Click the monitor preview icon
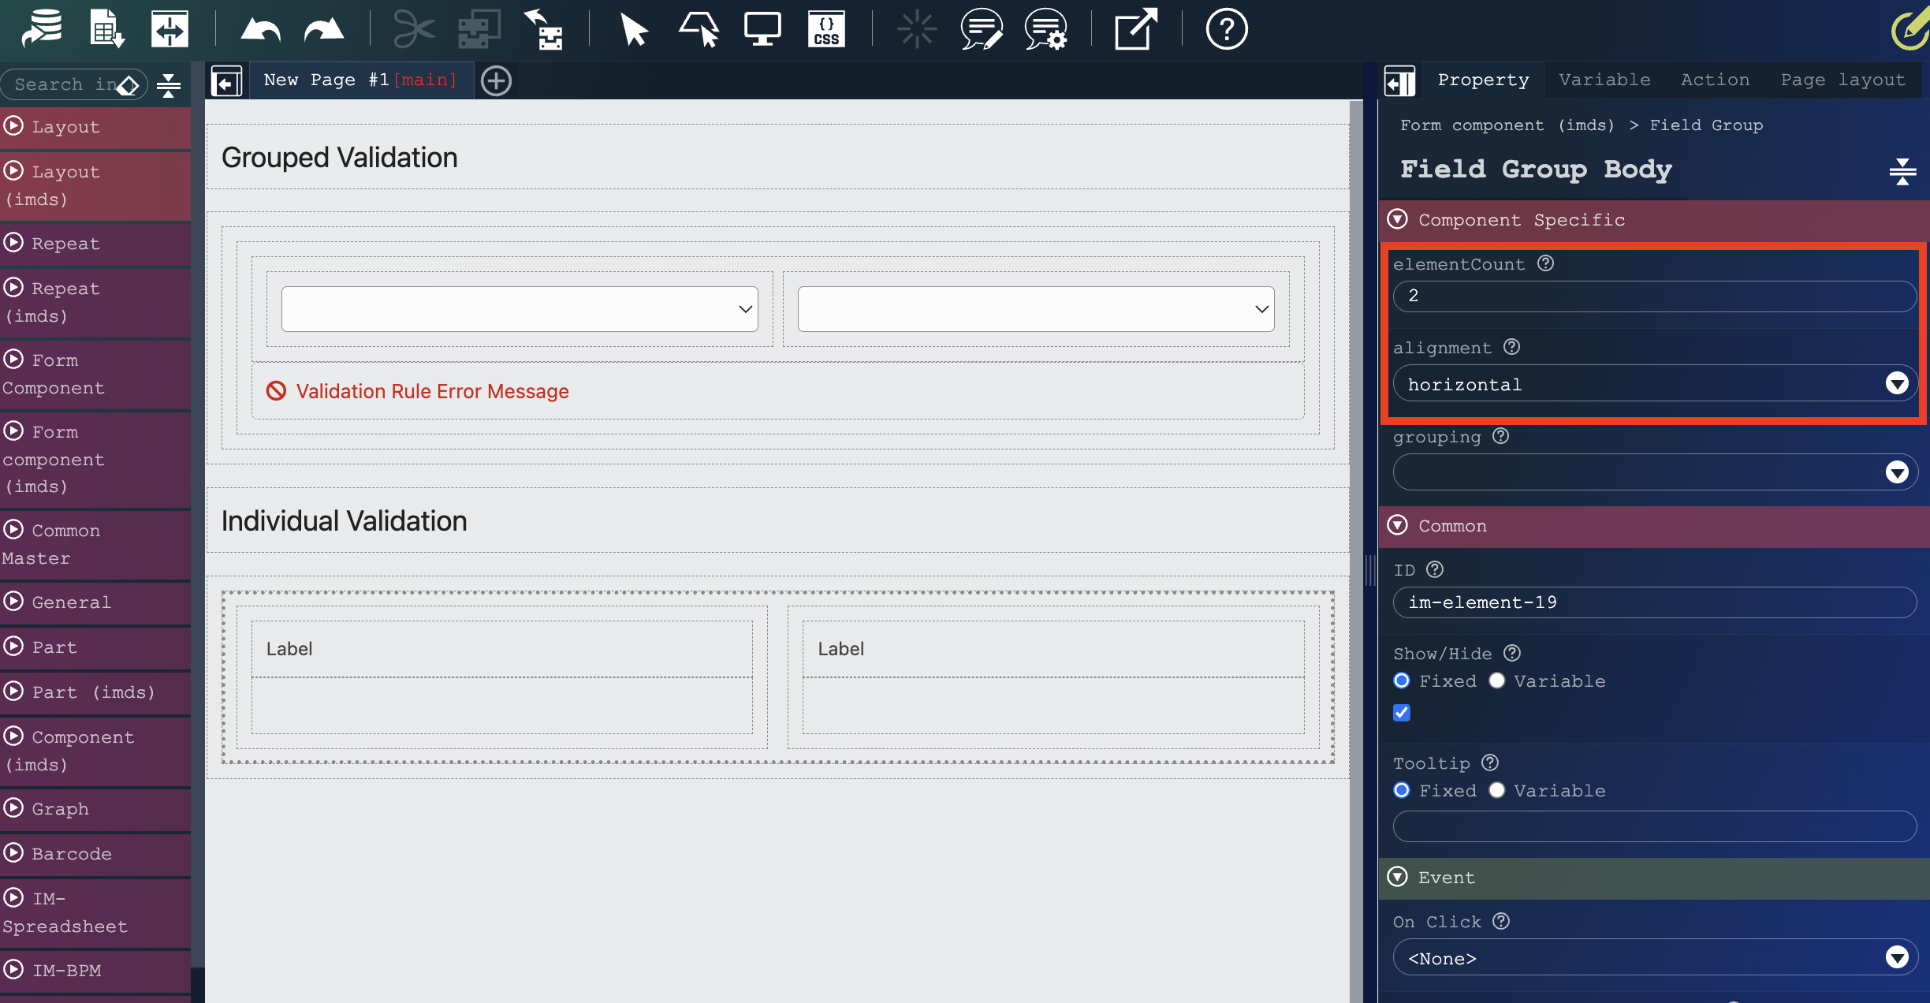Image resolution: width=1930 pixels, height=1003 pixels. [762, 30]
